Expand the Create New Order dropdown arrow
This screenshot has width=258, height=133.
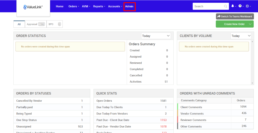(250, 24)
